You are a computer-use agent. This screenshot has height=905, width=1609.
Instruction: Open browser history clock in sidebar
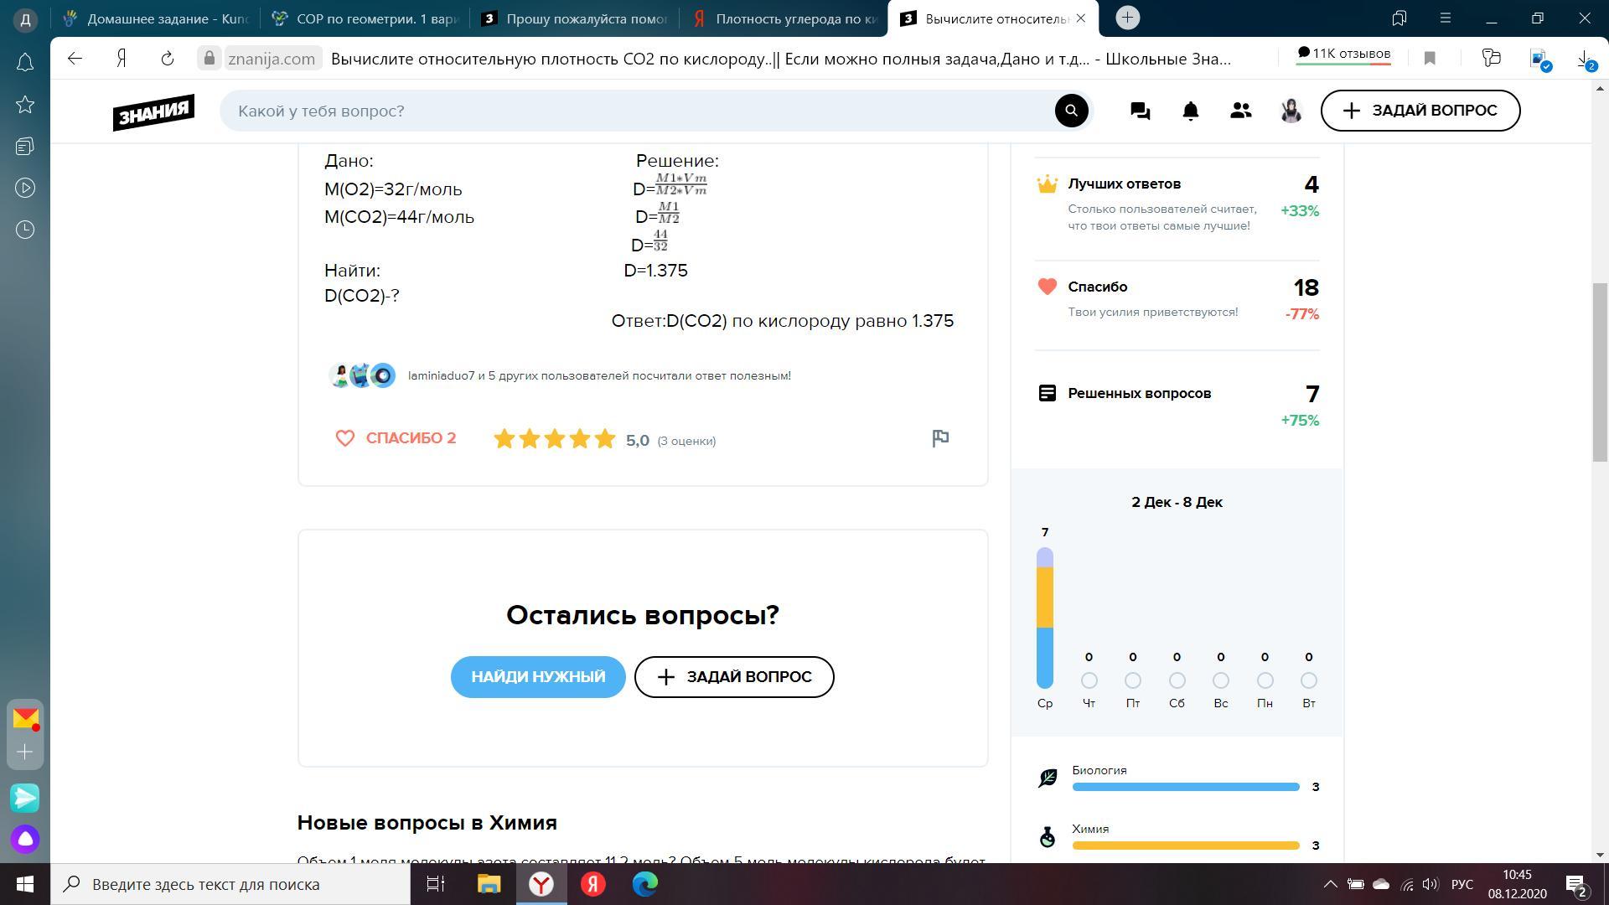25,230
